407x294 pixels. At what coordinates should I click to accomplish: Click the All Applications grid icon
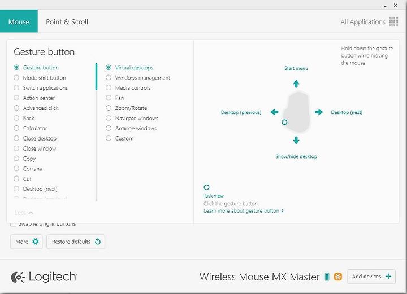(x=393, y=22)
